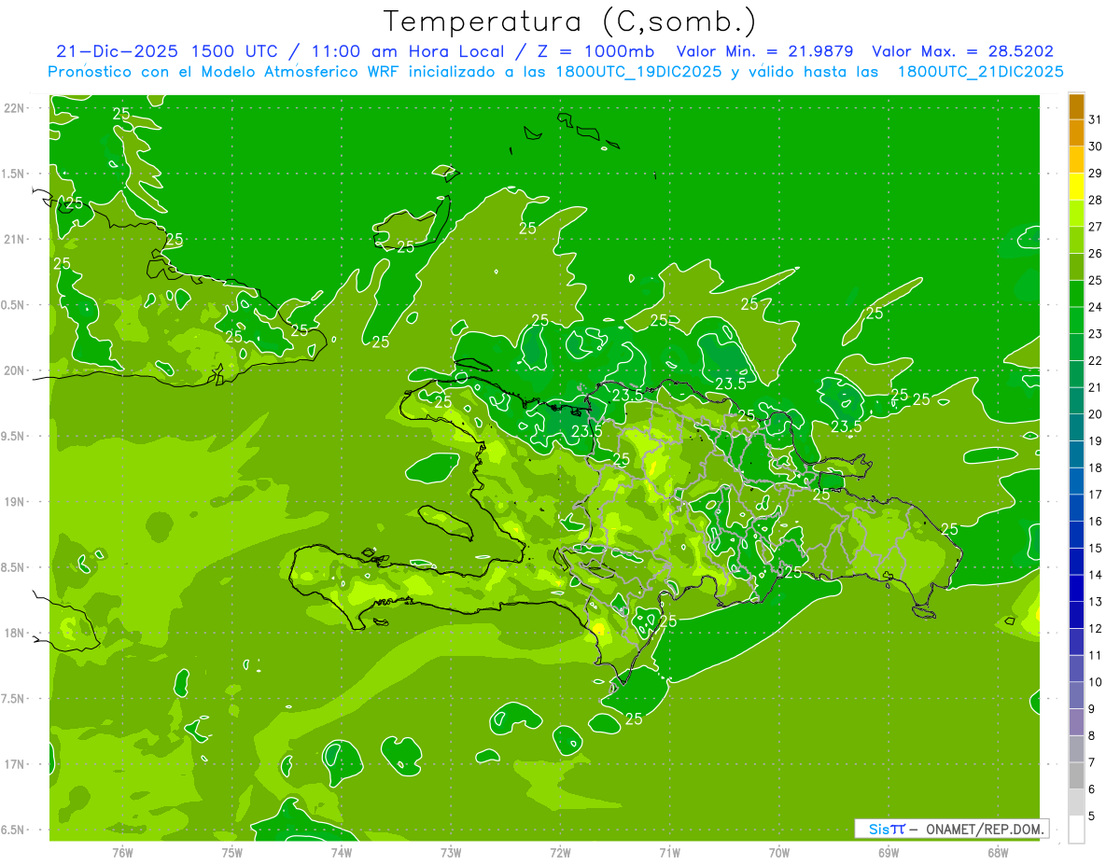Viewport: 1120px width, 865px height.
Task: Click the "24" value on the color bar
Action: [1096, 307]
